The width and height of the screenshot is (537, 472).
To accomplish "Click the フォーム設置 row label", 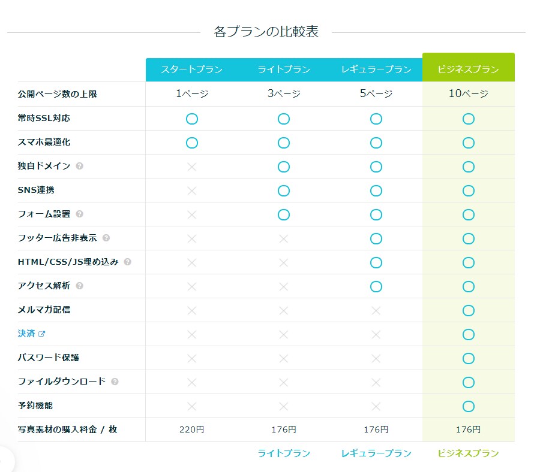I will pos(44,214).
